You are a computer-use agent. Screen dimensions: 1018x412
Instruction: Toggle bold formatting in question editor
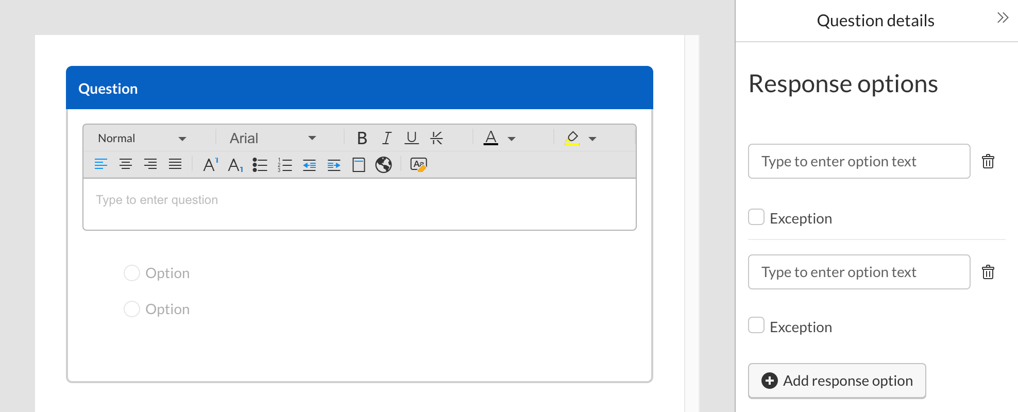pyautogui.click(x=362, y=138)
